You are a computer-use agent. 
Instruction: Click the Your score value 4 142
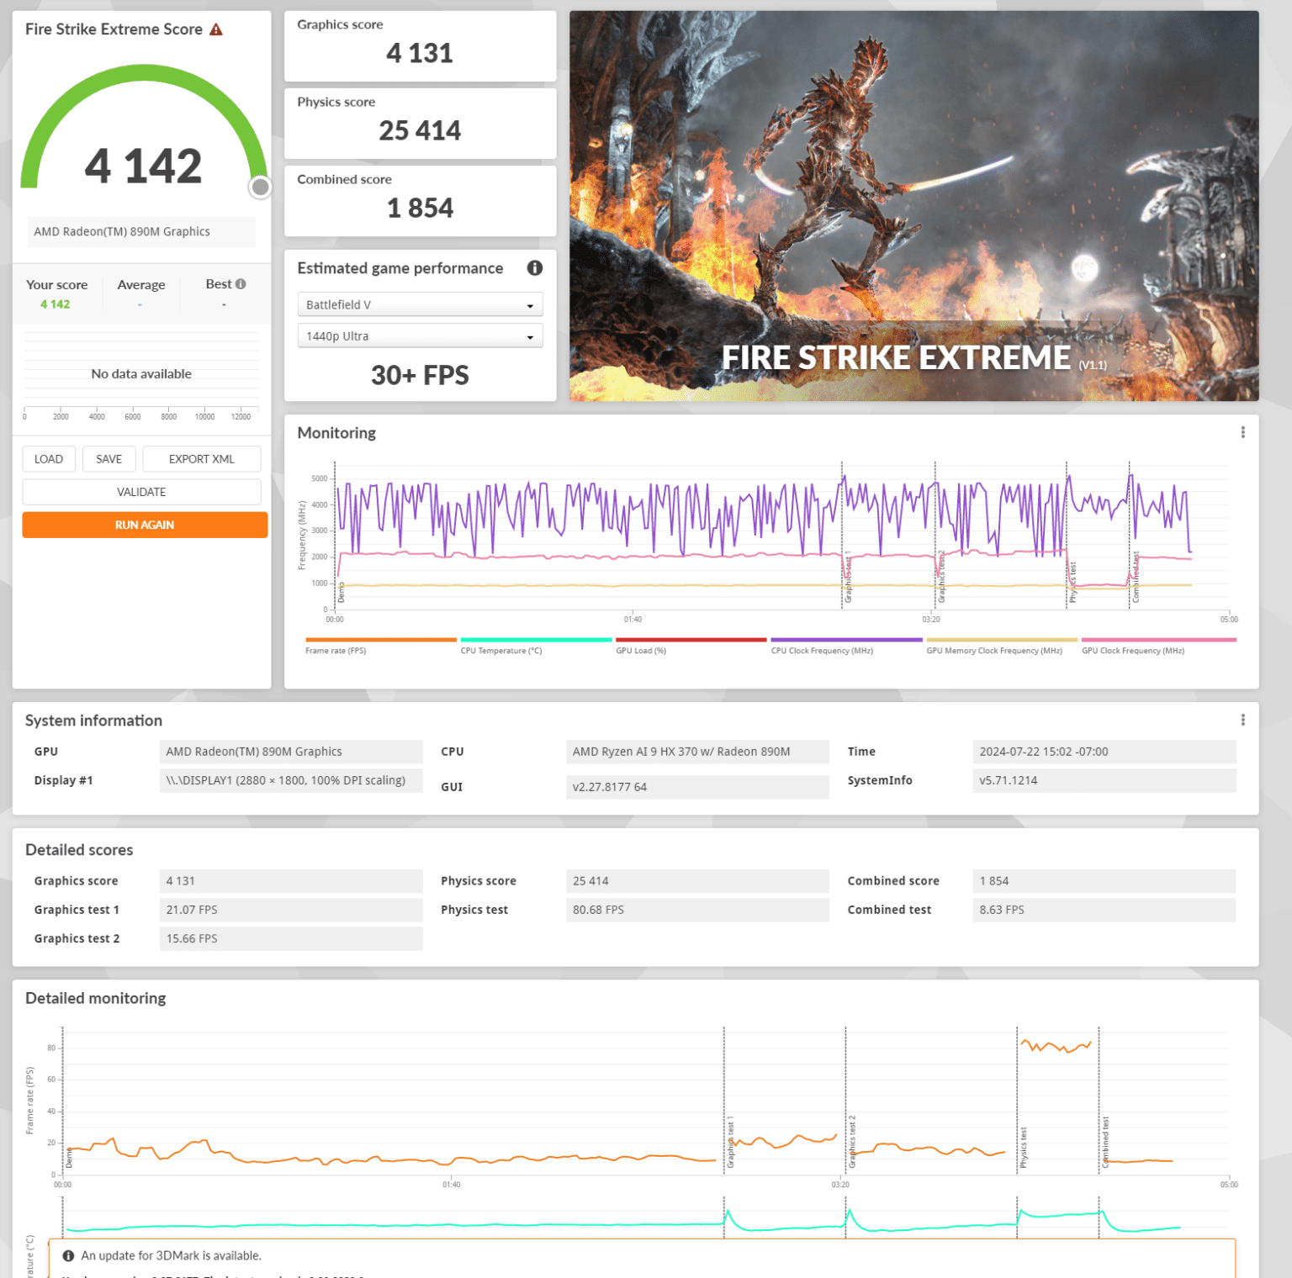click(56, 304)
